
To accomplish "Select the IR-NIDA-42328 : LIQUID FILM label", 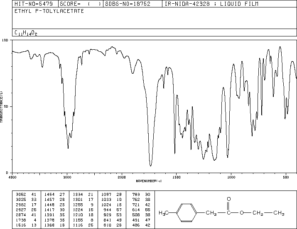I will 211,4.
